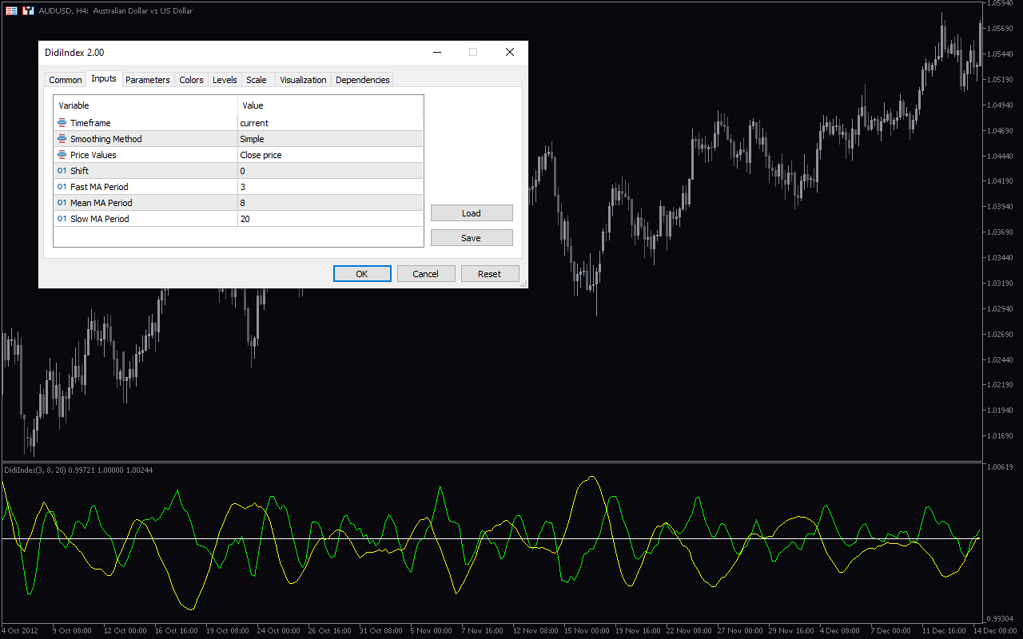Select the Timeframe variable row
This screenshot has height=639, width=1023.
[x=238, y=123]
